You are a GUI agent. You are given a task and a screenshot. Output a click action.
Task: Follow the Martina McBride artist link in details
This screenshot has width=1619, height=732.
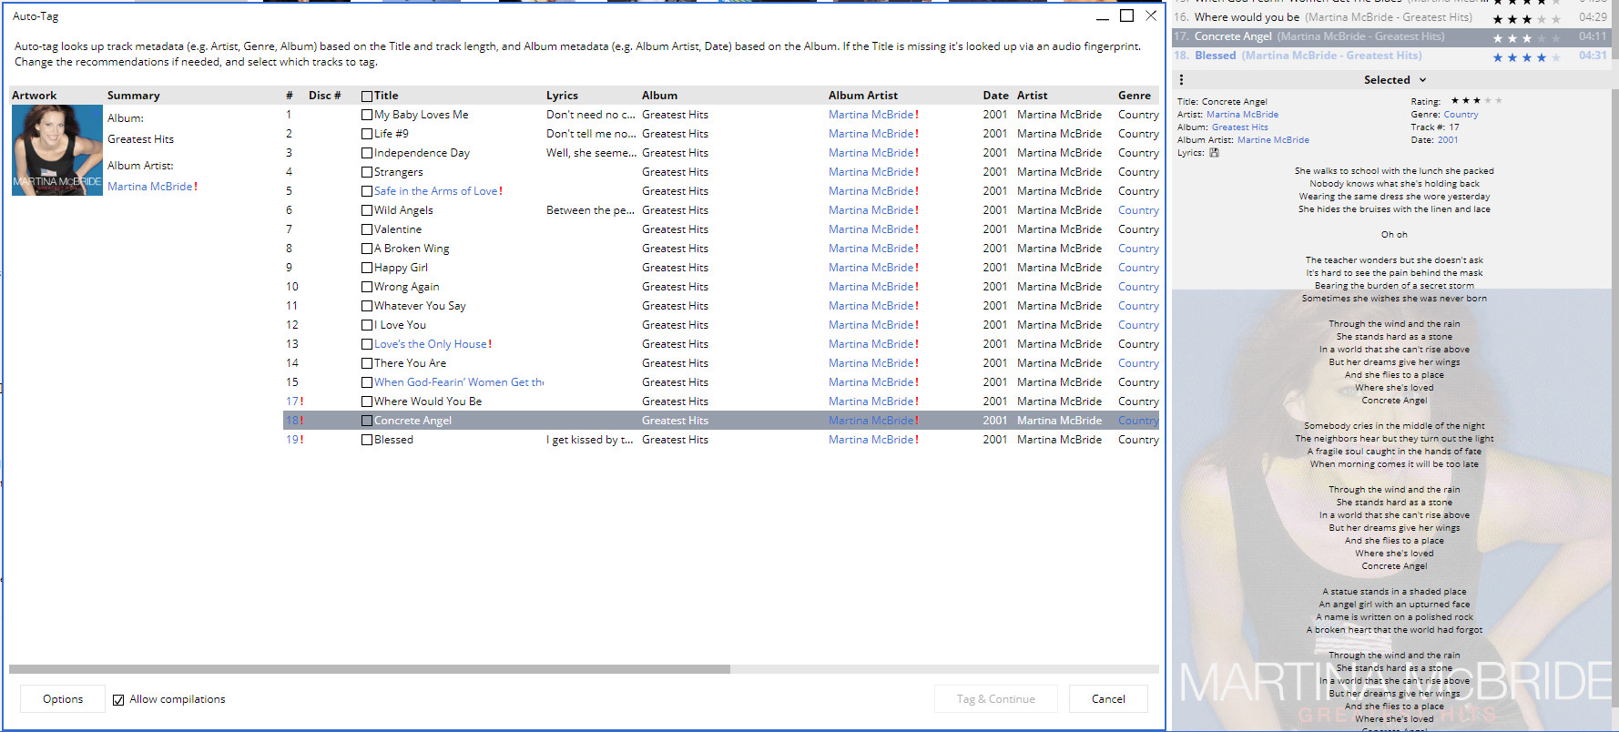point(1242,115)
